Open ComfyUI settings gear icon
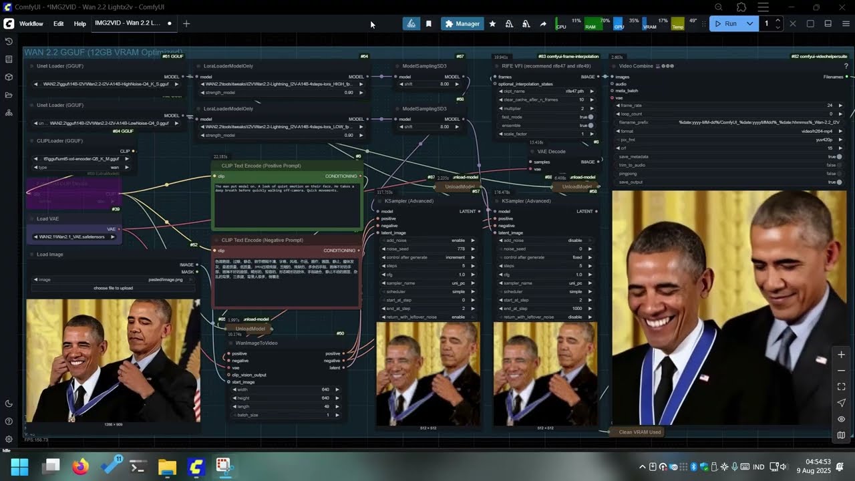 9,440
